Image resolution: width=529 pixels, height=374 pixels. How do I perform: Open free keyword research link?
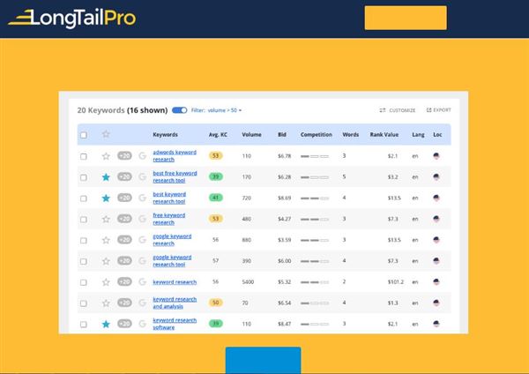pyautogui.click(x=168, y=219)
